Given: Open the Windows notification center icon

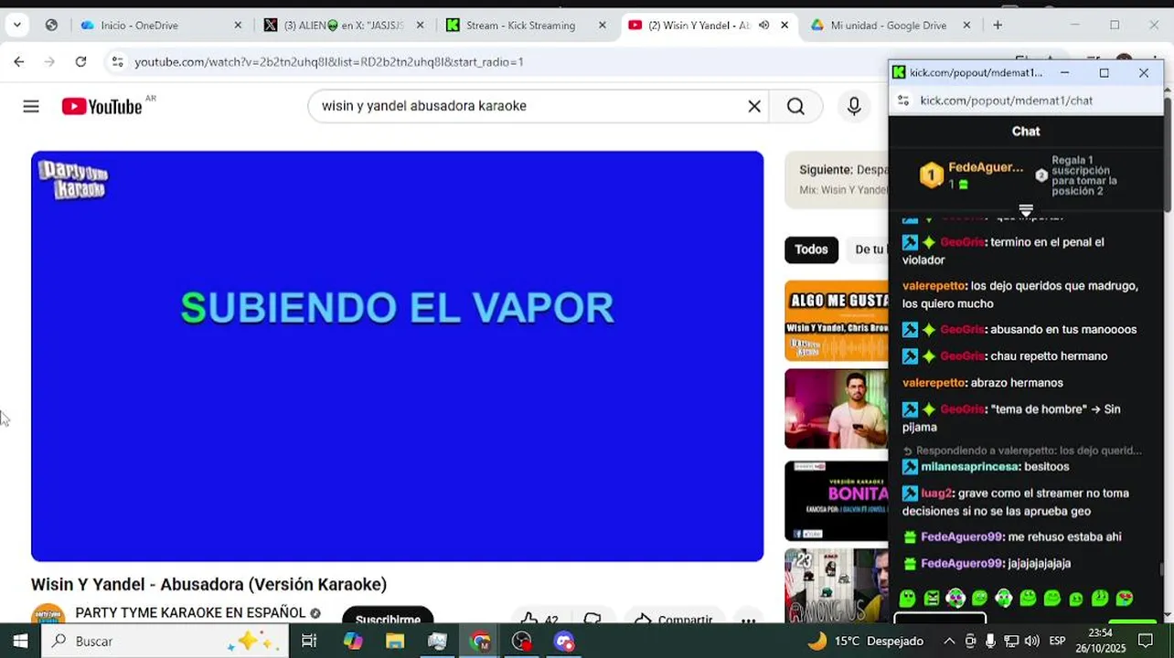Looking at the screenshot, I should (x=1146, y=642).
